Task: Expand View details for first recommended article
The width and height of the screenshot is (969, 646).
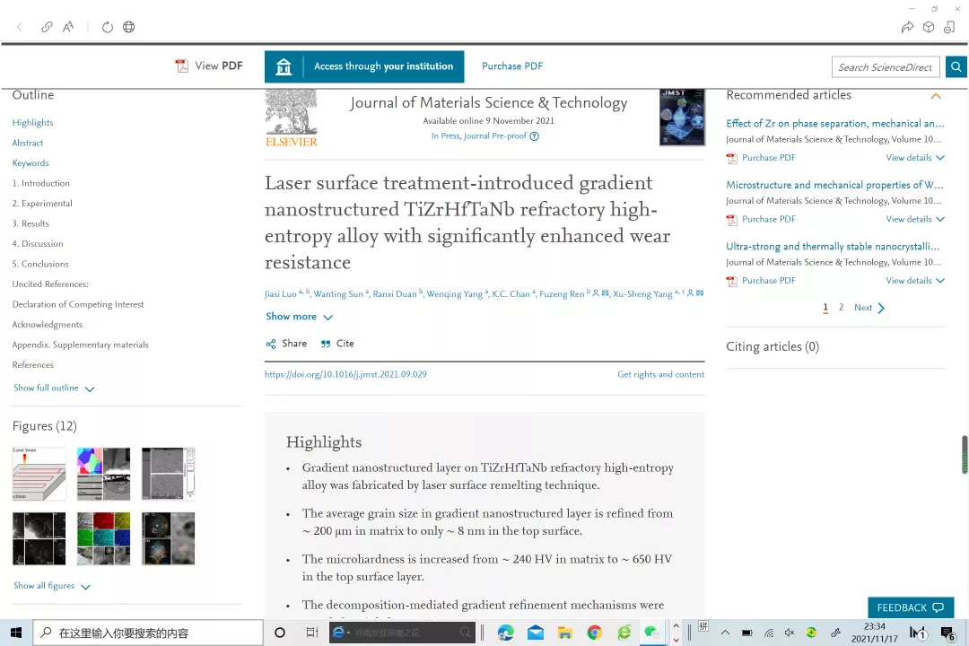Action: [x=914, y=158]
